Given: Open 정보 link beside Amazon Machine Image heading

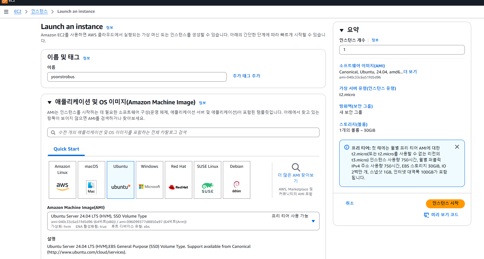Looking at the screenshot, I should click(202, 103).
